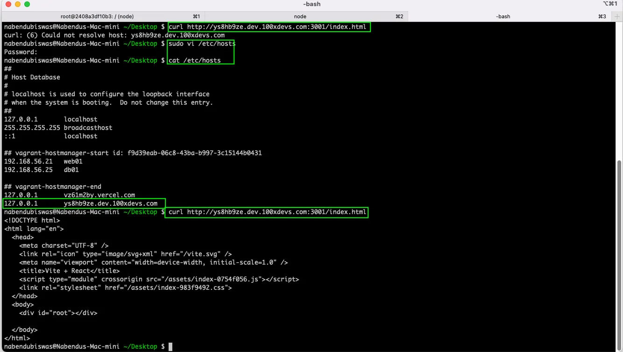Click the '# Host Database' comment line
Viewport: 623px width, 352px height.
coord(32,77)
